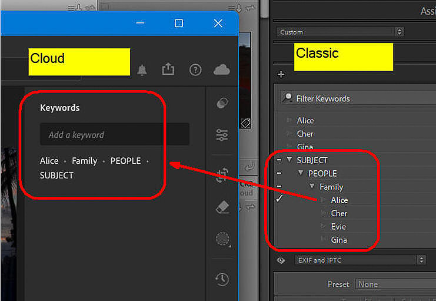436x301 pixels.
Task: Click the Share icon in Cloud window
Action: [x=168, y=69]
